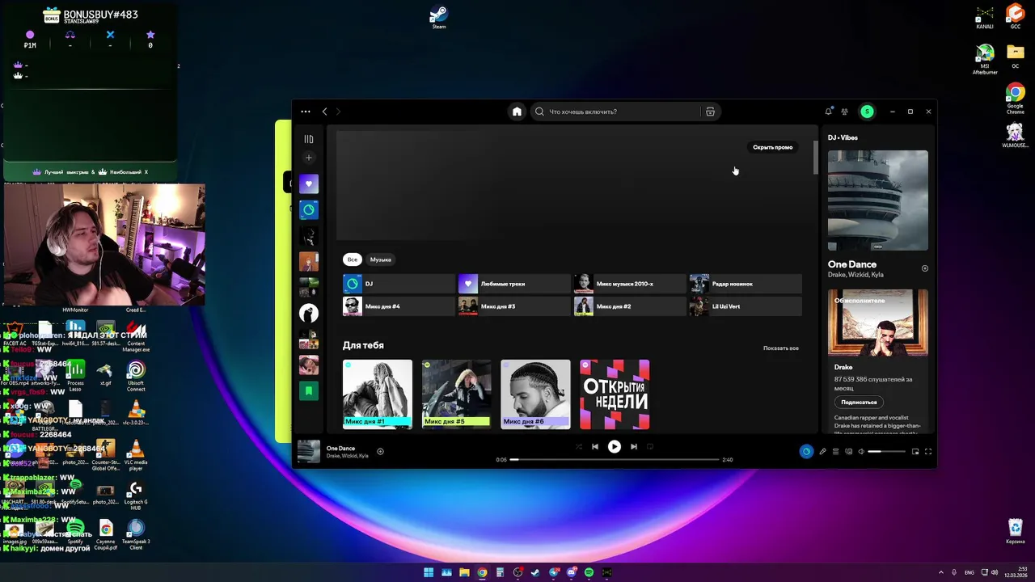Open 'Микс музыки 2010-х' tile
Screen dimensions: 1035x582
pos(630,284)
